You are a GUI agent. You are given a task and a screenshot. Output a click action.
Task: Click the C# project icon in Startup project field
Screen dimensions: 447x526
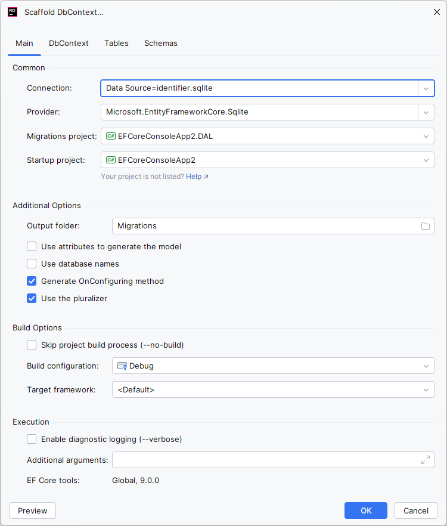coord(110,160)
